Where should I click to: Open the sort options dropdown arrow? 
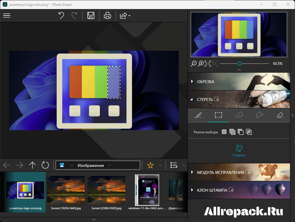(184, 165)
